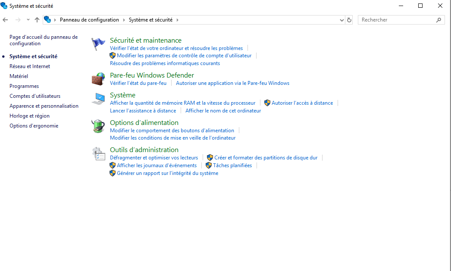Click Afficher le nom de cet ordinateur
Image resolution: width=451 pixels, height=271 pixels.
(223, 111)
